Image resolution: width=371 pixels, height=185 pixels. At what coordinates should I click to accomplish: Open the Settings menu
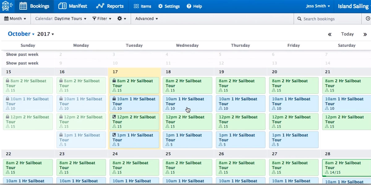169,6
